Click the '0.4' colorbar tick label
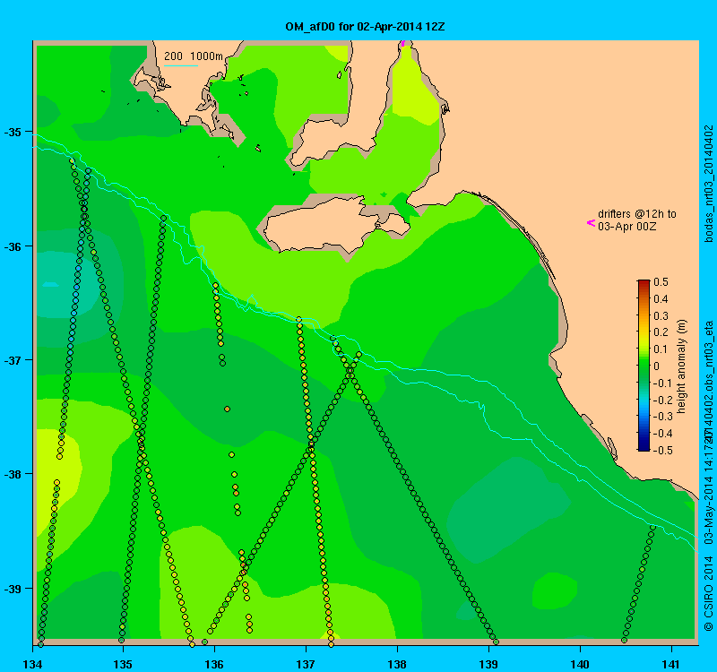Screen dimensions: 717x672 [x=661, y=299]
